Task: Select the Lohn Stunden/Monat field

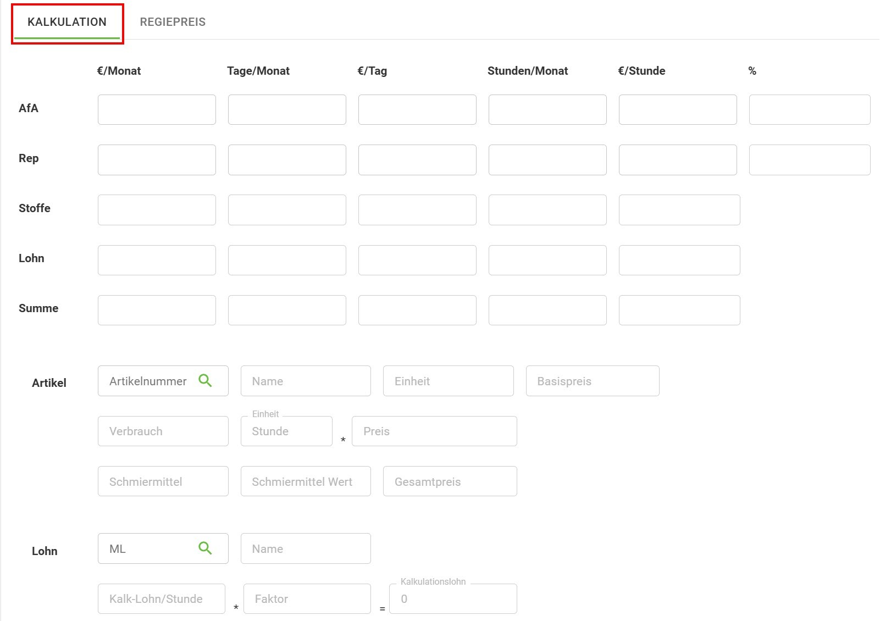Action: (x=547, y=260)
